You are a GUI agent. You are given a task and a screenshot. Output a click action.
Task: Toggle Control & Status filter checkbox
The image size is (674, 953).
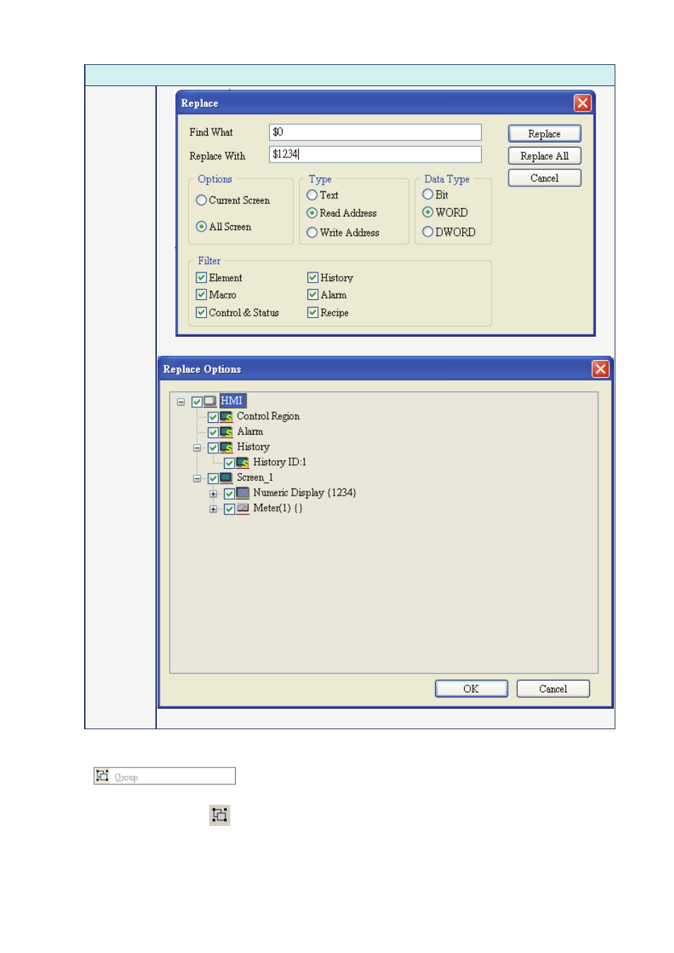201,312
